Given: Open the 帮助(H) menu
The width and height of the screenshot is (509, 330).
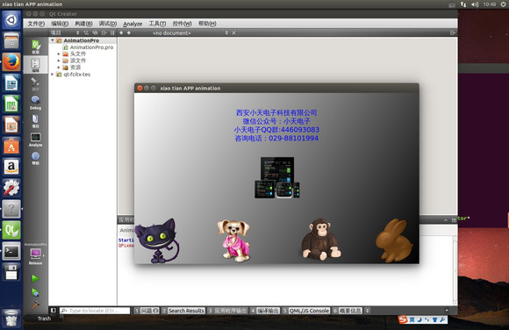Looking at the screenshot, I should [207, 24].
